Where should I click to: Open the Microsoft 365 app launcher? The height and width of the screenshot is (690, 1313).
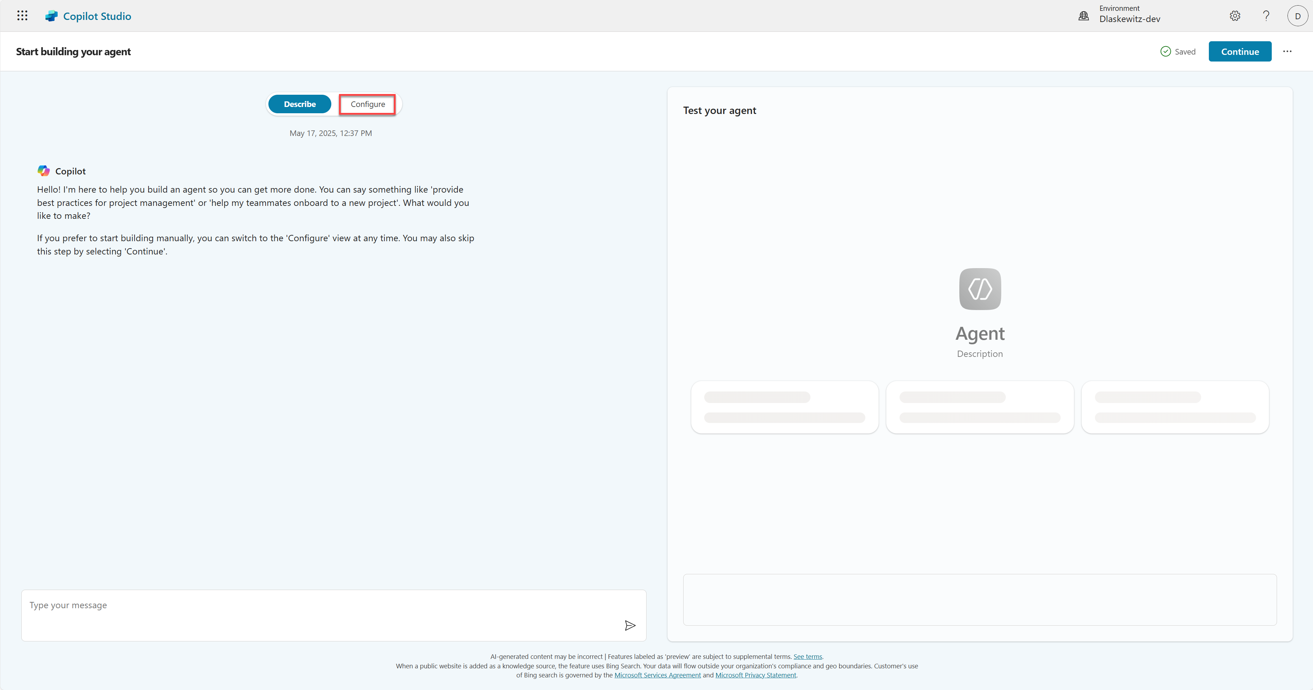pos(22,15)
